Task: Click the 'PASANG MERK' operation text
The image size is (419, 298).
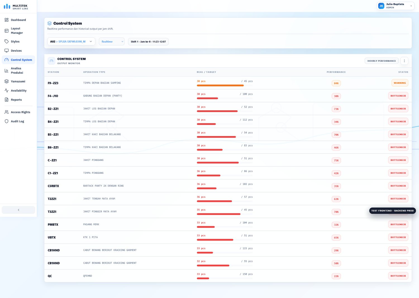Action: click(91, 224)
